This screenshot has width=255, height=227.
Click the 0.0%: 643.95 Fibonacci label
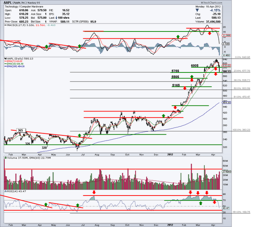click(x=243, y=57)
